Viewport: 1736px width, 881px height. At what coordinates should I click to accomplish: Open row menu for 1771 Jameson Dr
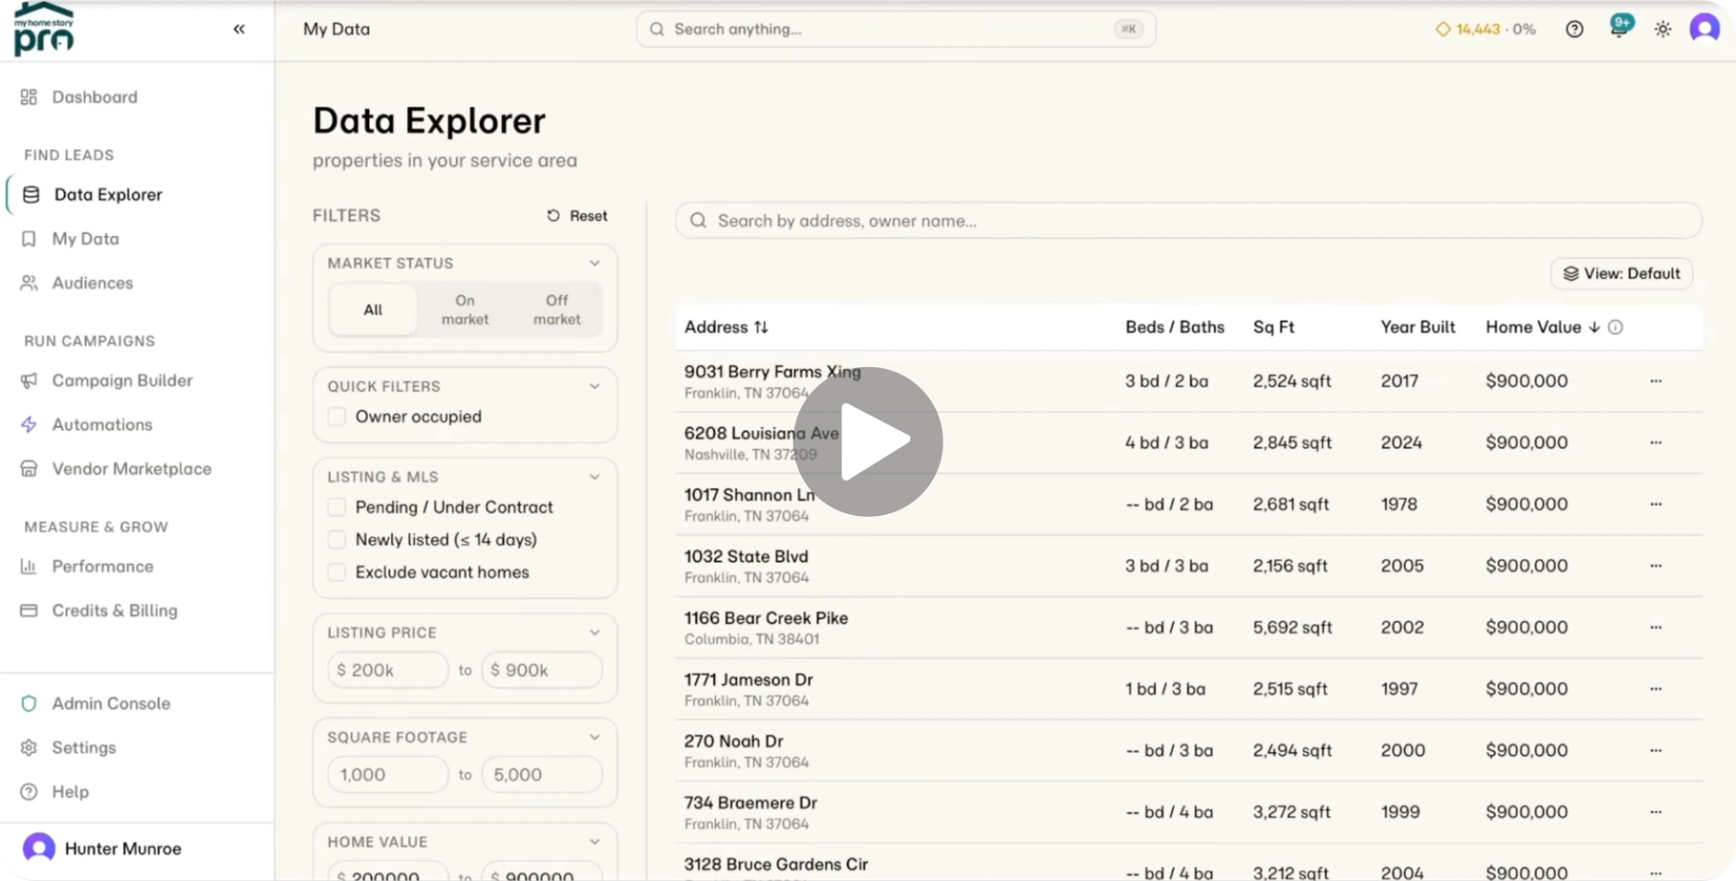[1656, 688]
